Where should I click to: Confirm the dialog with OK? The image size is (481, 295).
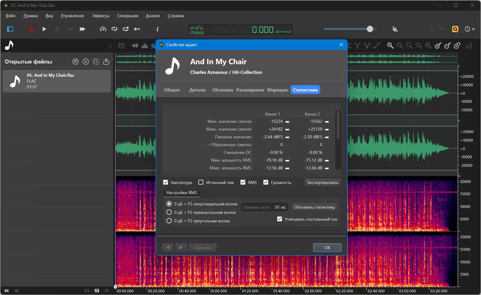click(x=327, y=248)
